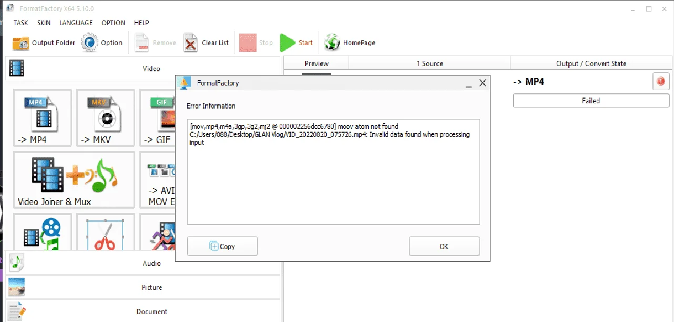The width and height of the screenshot is (674, 322).
Task: Select the -> MP4 conversion icon
Action: coord(43,118)
